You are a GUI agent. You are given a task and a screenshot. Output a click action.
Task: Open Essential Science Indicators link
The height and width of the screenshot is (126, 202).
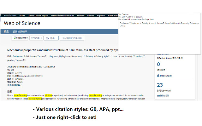tap(63, 15)
